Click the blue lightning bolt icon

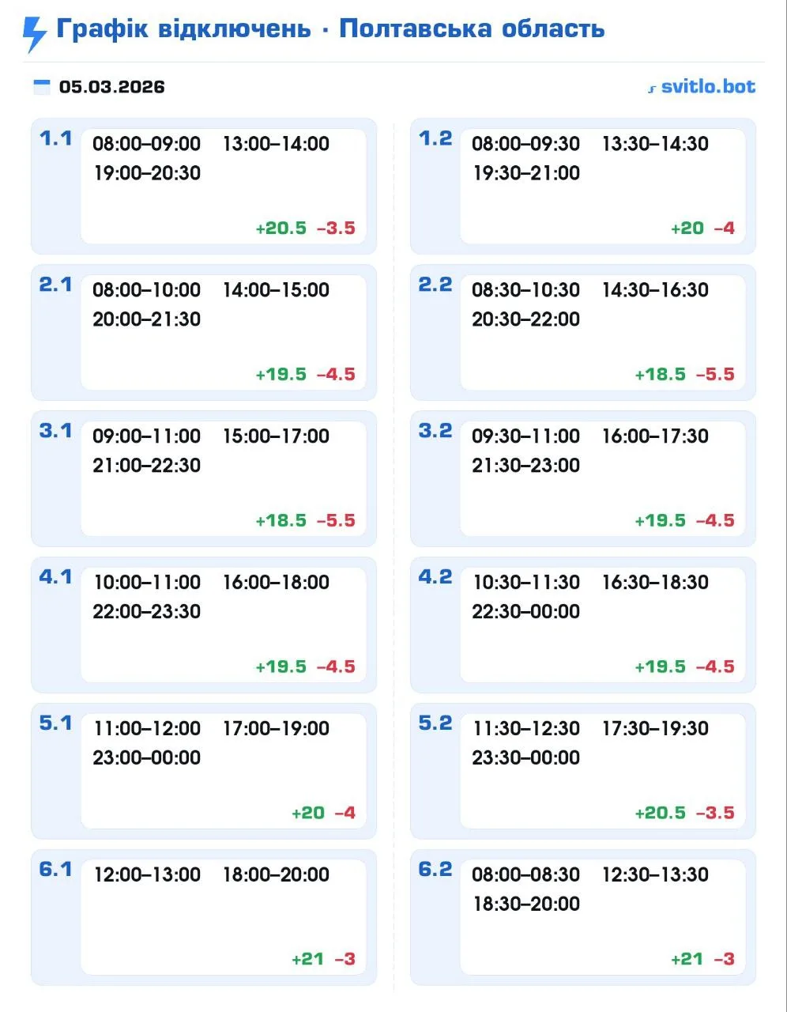coord(35,33)
